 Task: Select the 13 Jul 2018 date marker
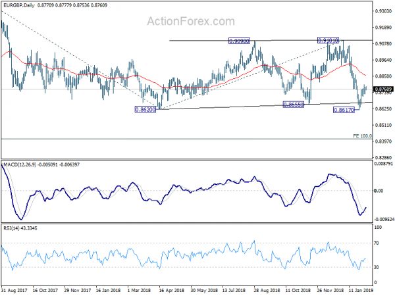234,290
